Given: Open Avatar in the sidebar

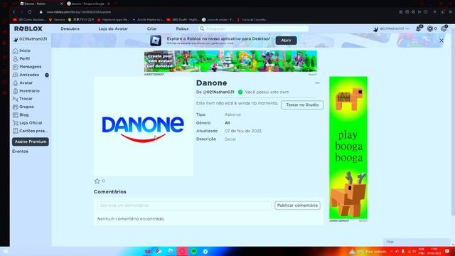Looking at the screenshot, I should coord(23,83).
